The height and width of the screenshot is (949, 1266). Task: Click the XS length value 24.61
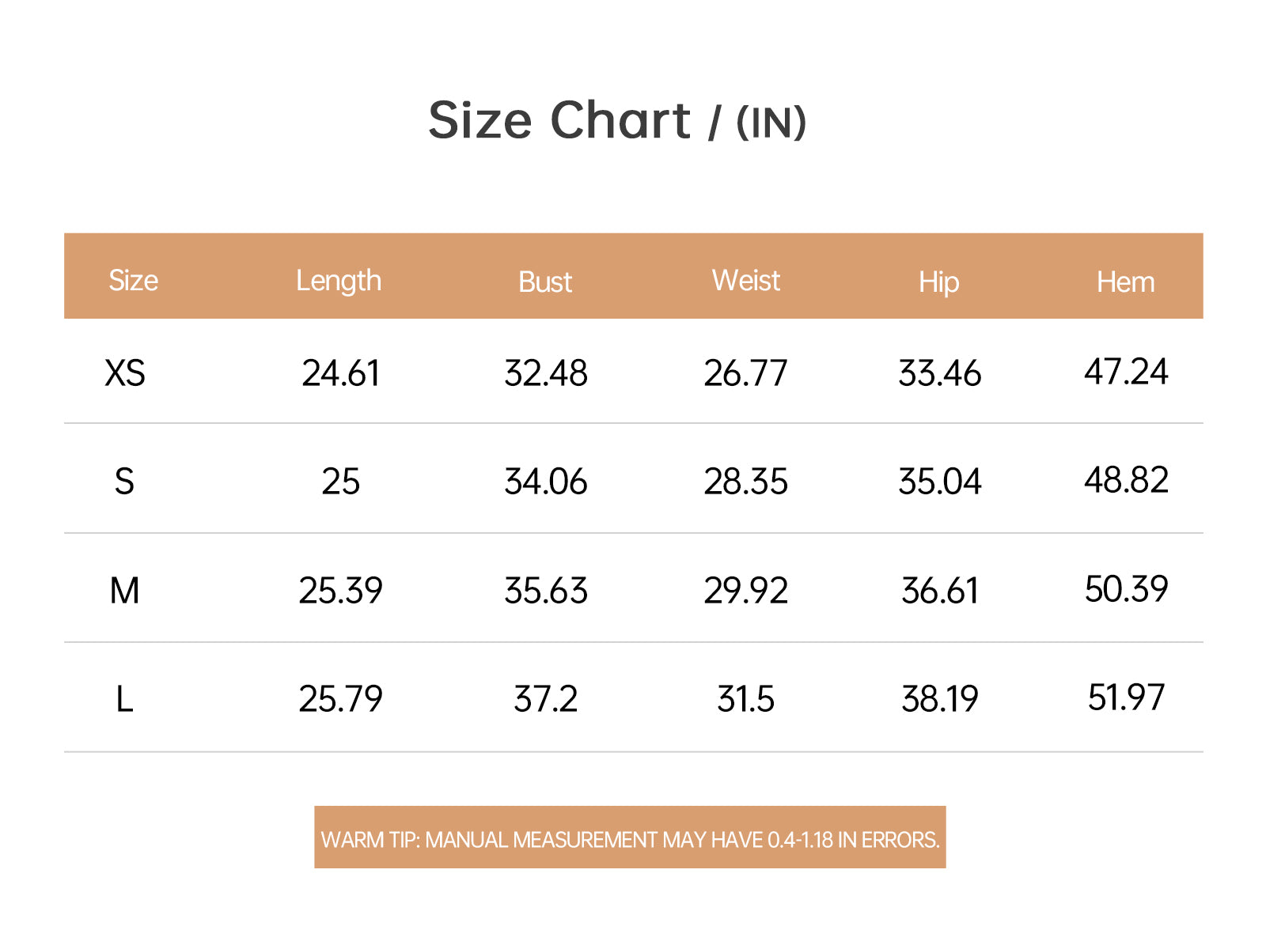coord(341,373)
